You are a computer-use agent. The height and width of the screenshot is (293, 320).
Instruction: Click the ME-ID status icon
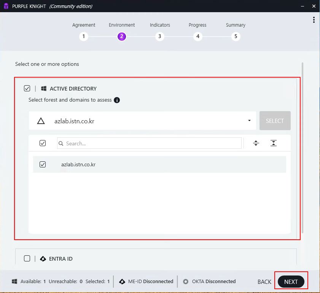(x=122, y=281)
